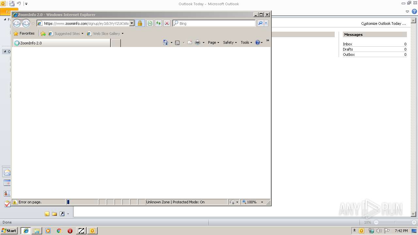Image resolution: width=418 pixels, height=235 pixels.
Task: Open the Favorites star button
Action: point(24,33)
